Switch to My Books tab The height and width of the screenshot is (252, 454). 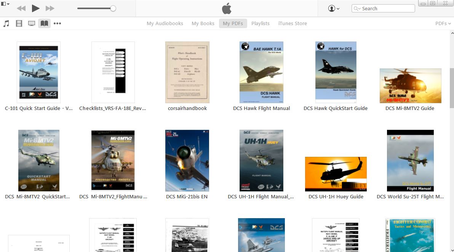(x=203, y=24)
